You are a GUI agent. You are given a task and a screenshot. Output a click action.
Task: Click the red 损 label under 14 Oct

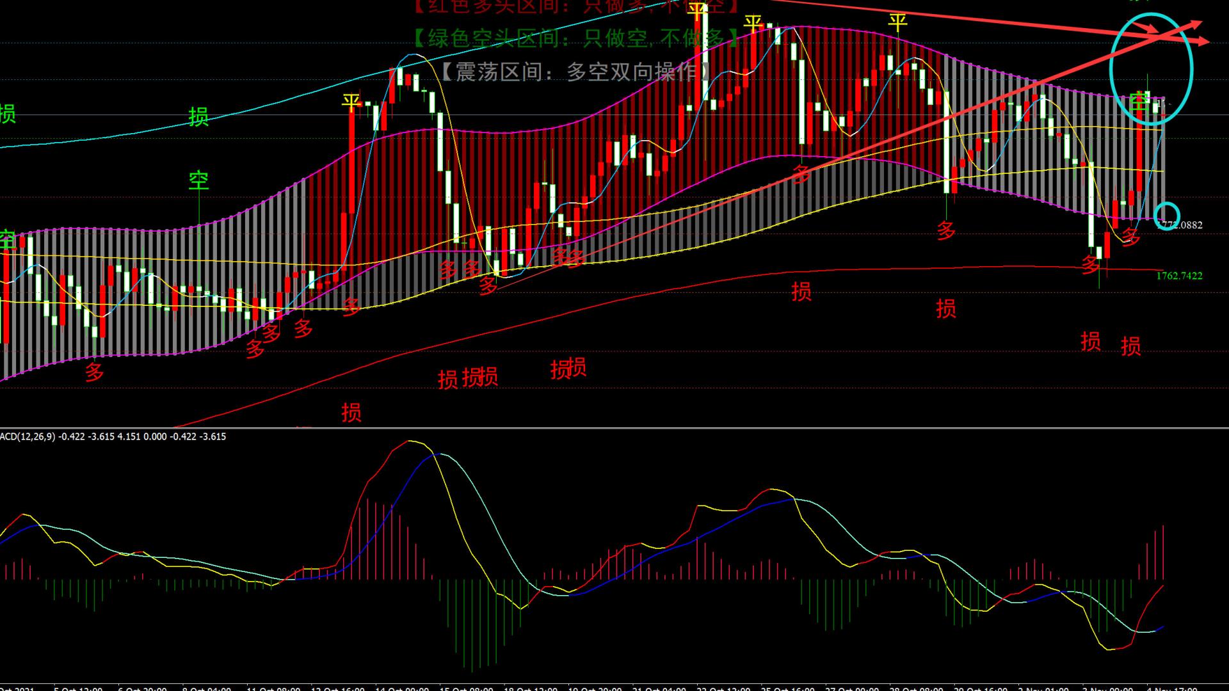[x=351, y=412]
